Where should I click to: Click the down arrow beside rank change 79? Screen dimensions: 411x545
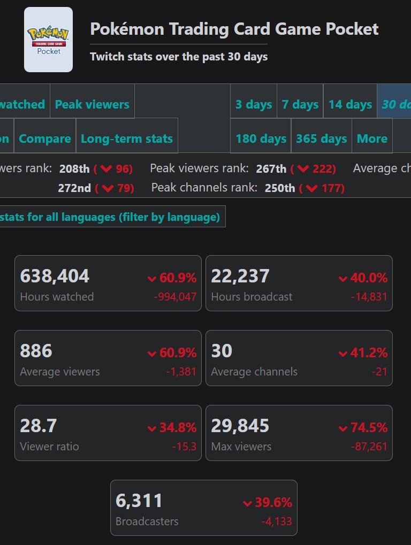click(108, 188)
